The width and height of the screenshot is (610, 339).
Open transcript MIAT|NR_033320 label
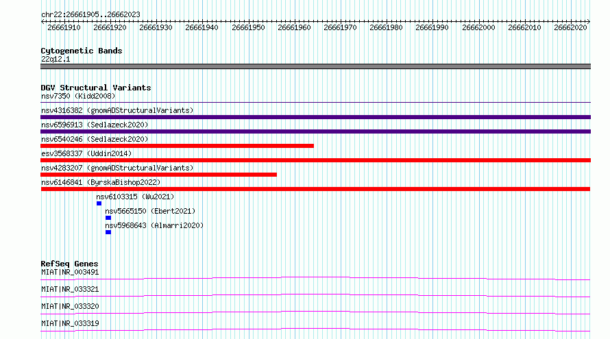click(x=70, y=306)
